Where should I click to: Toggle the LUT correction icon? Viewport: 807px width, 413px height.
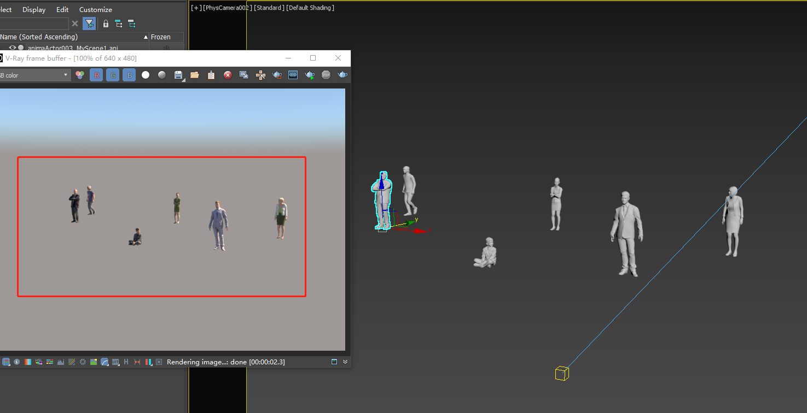click(x=115, y=362)
